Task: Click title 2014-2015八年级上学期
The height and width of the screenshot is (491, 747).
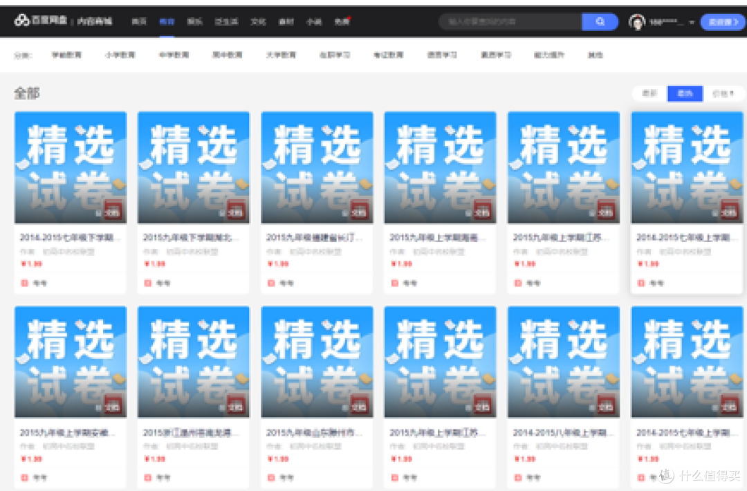Action: coord(564,432)
